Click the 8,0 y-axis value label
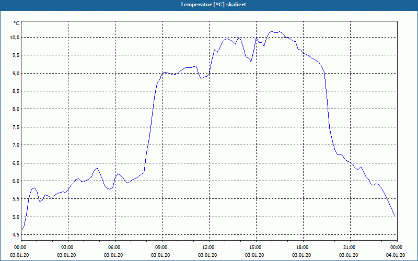418x261 pixels. point(16,109)
